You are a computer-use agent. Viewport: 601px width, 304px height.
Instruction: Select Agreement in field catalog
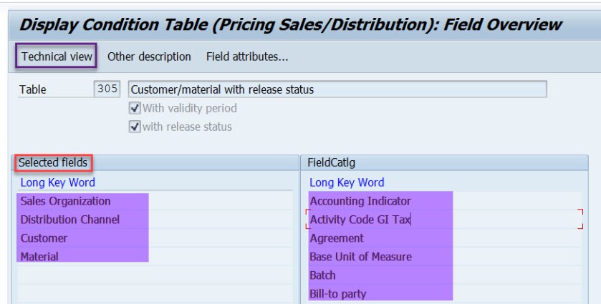click(337, 237)
